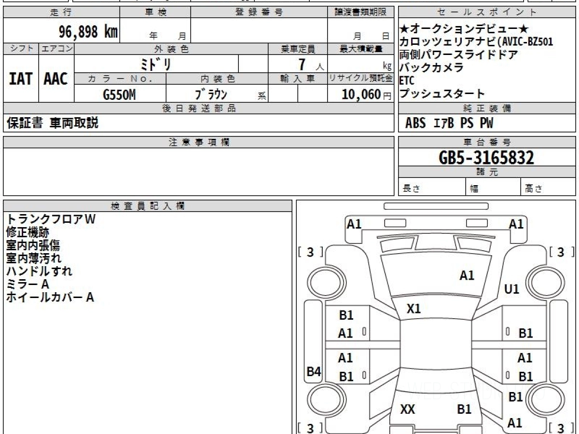Click the 走行 column header
Viewport: 579px width, 434px height.
(x=61, y=13)
